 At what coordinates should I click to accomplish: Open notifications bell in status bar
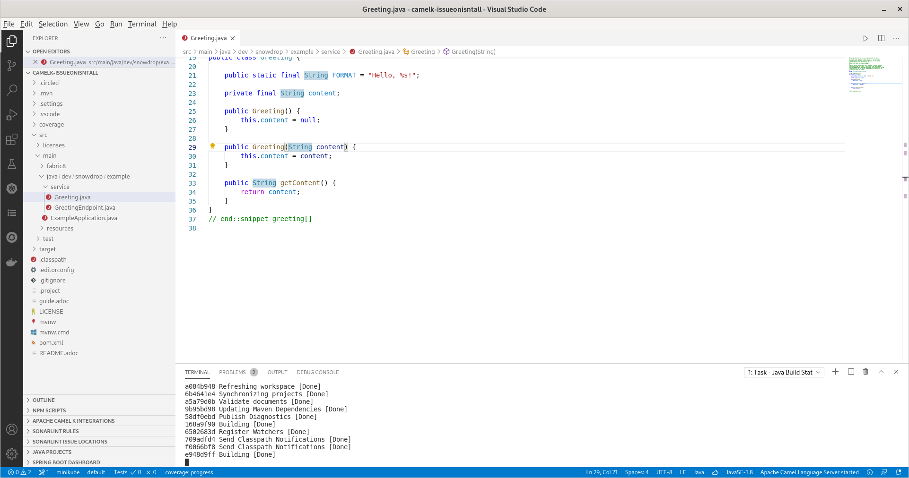898,472
